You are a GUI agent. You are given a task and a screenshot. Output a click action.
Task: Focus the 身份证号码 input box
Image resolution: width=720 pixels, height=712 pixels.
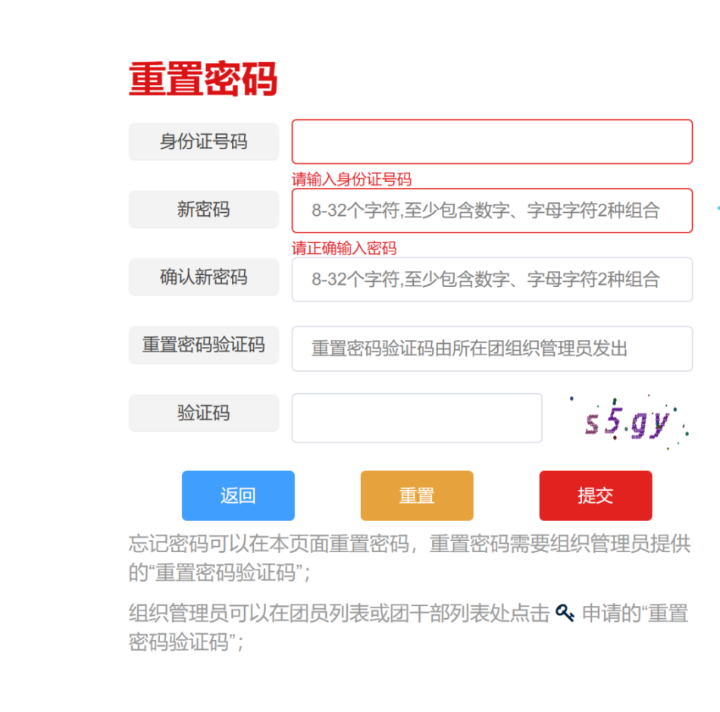pyautogui.click(x=492, y=142)
